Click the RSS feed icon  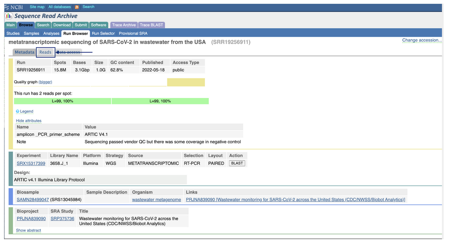click(77, 7)
